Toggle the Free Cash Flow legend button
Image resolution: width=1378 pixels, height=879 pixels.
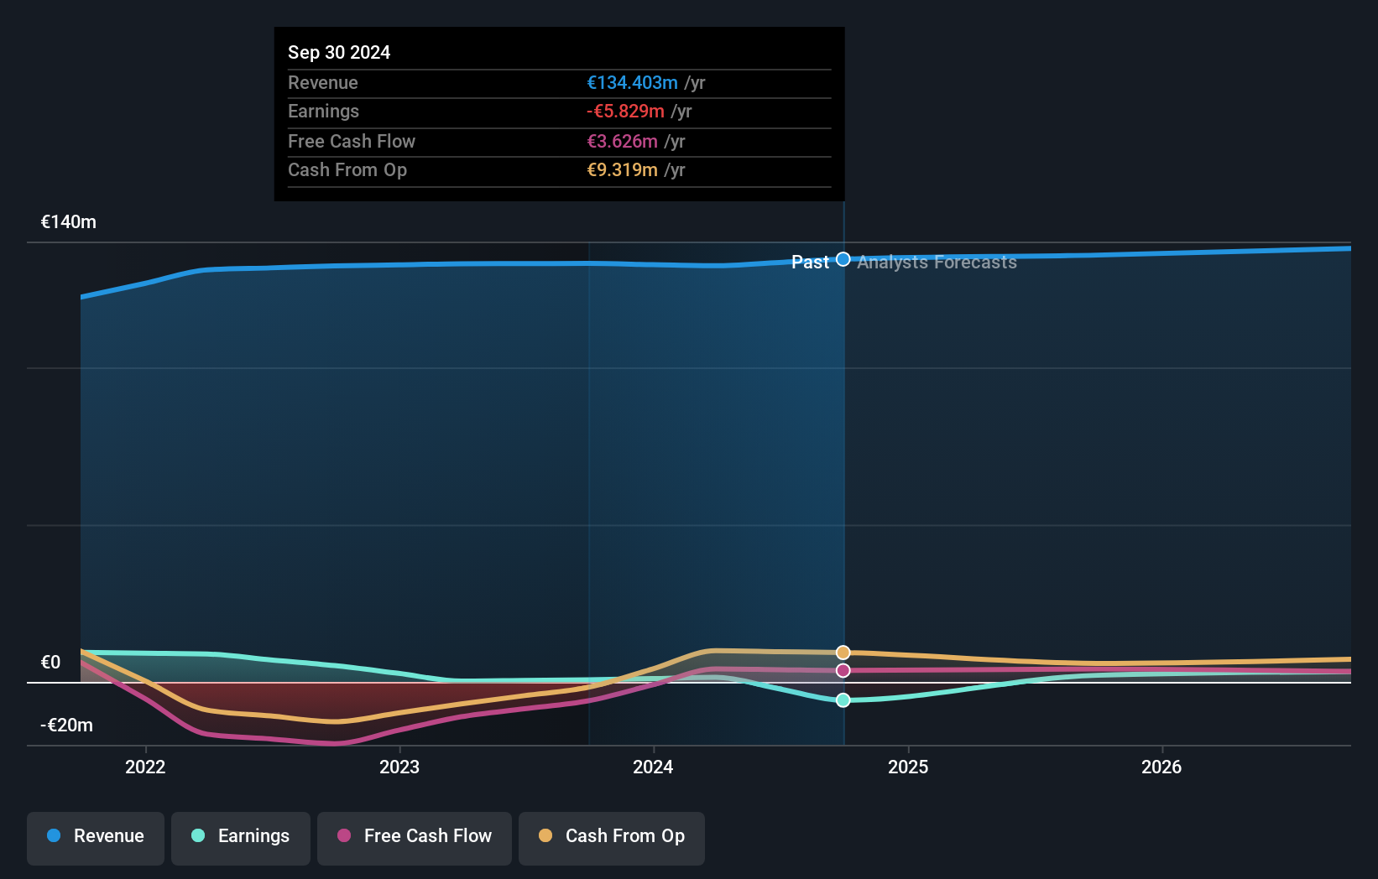pyautogui.click(x=415, y=838)
